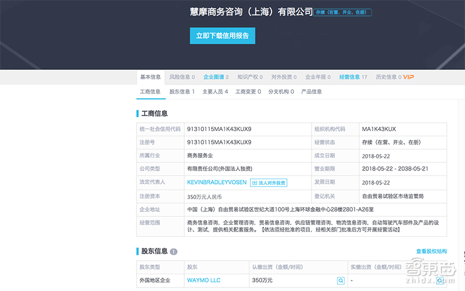The width and height of the screenshot is (465, 291).
Task: Jump to the 主要人员 sub-tab
Action: [x=215, y=92]
